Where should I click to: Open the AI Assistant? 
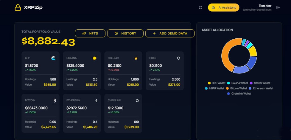[x=224, y=8]
